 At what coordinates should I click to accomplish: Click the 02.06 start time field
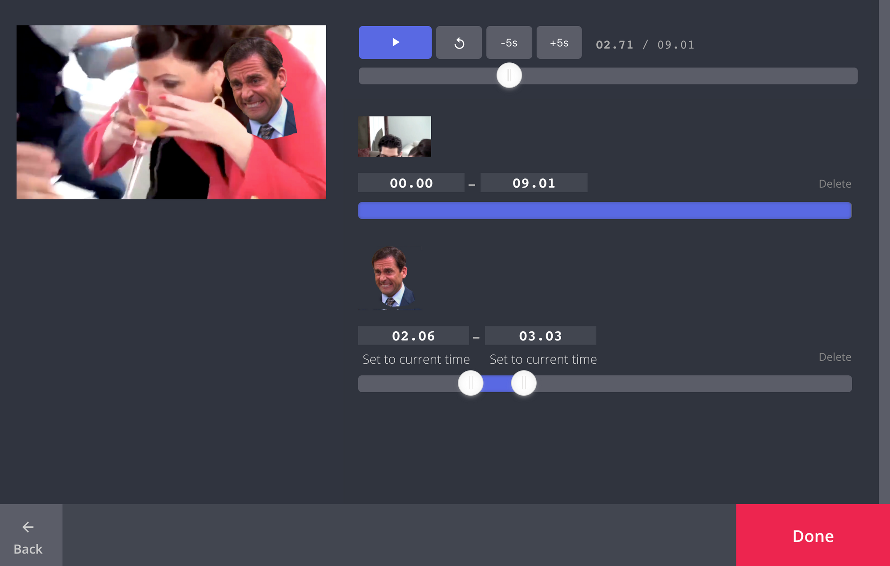point(413,336)
